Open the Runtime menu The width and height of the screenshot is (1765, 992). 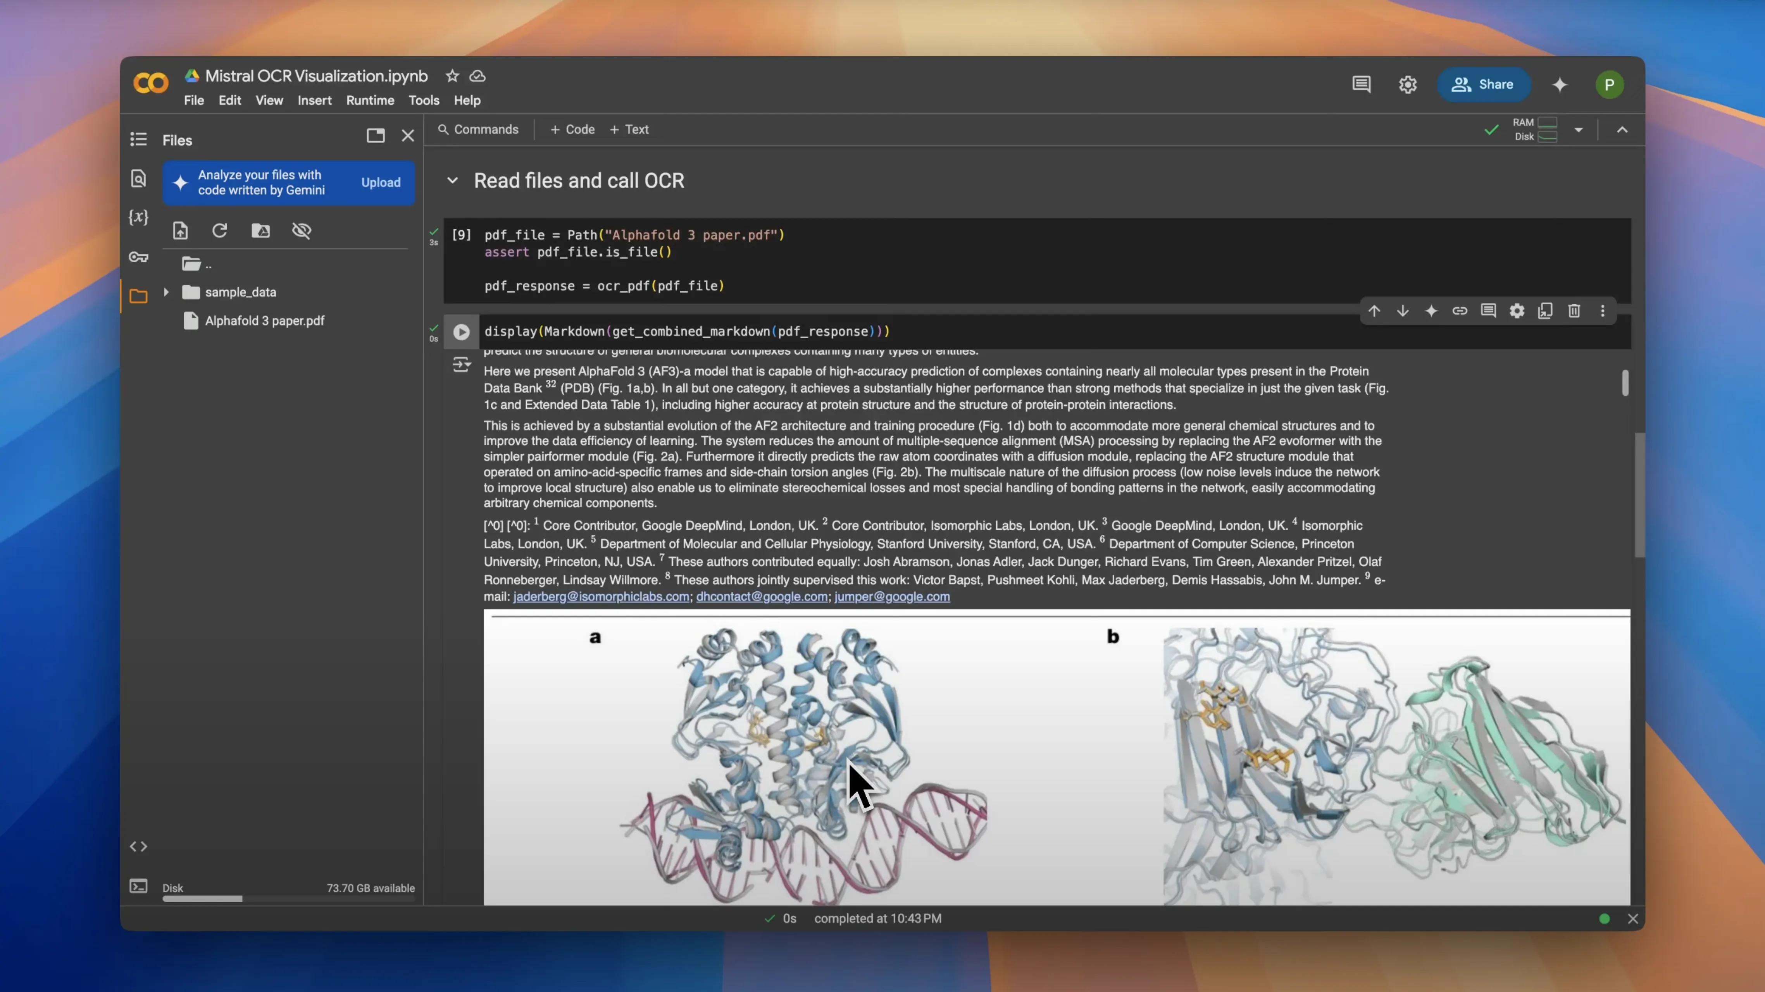click(x=370, y=100)
